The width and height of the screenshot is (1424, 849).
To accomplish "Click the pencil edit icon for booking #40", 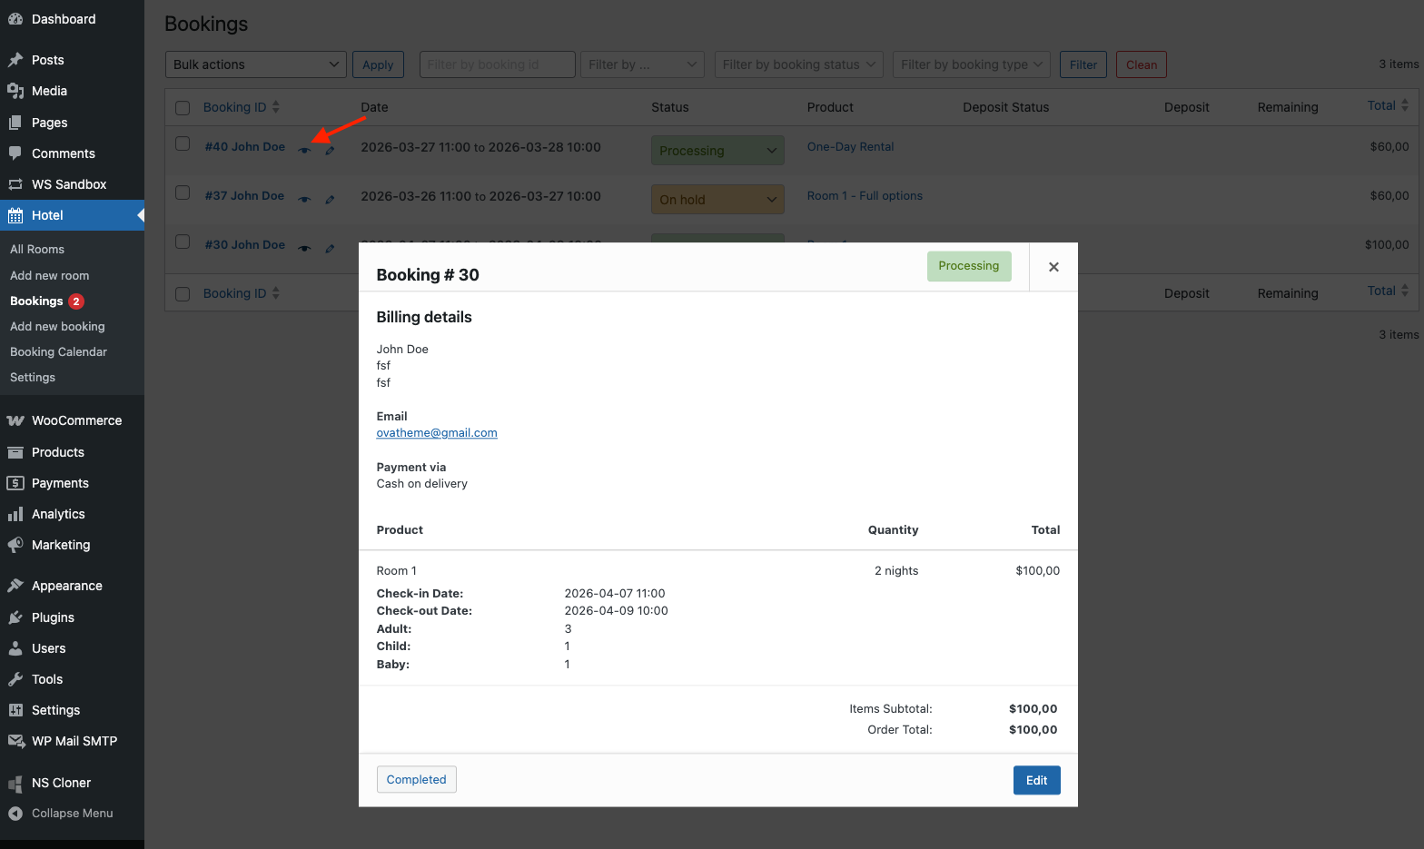I will point(330,151).
